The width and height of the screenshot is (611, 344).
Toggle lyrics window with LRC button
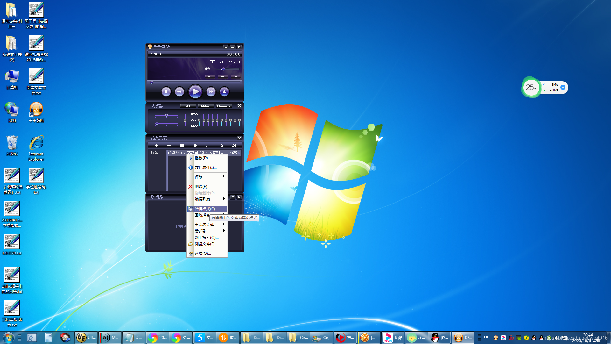pos(235,76)
